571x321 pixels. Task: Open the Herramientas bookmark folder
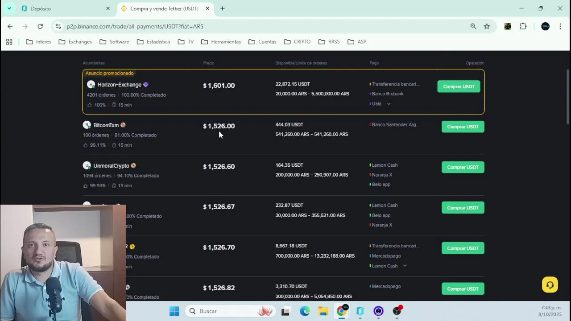[221, 41]
